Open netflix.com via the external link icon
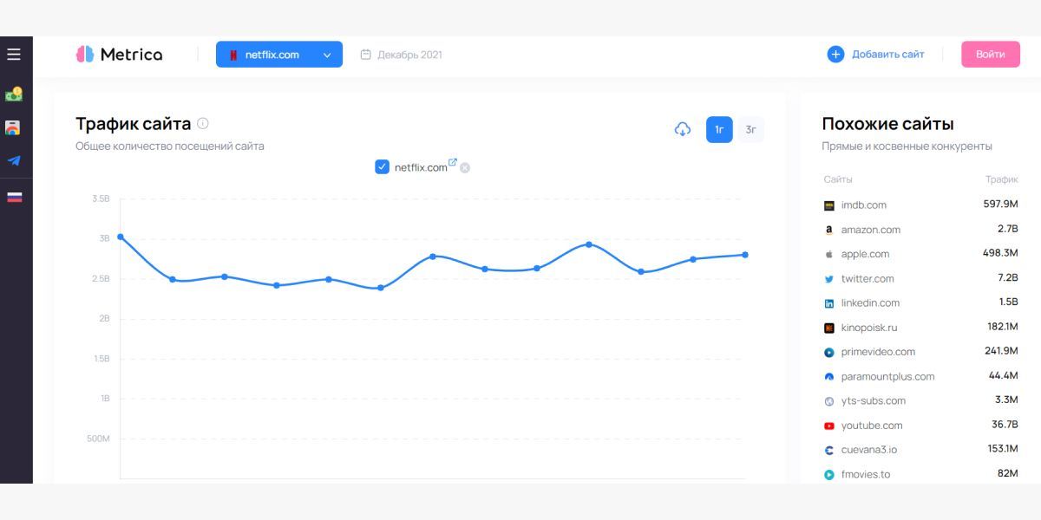This screenshot has width=1041, height=520. [453, 162]
